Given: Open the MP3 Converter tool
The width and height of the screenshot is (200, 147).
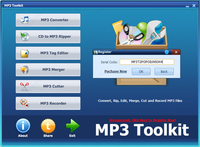Looking at the screenshot, I should (48, 20).
